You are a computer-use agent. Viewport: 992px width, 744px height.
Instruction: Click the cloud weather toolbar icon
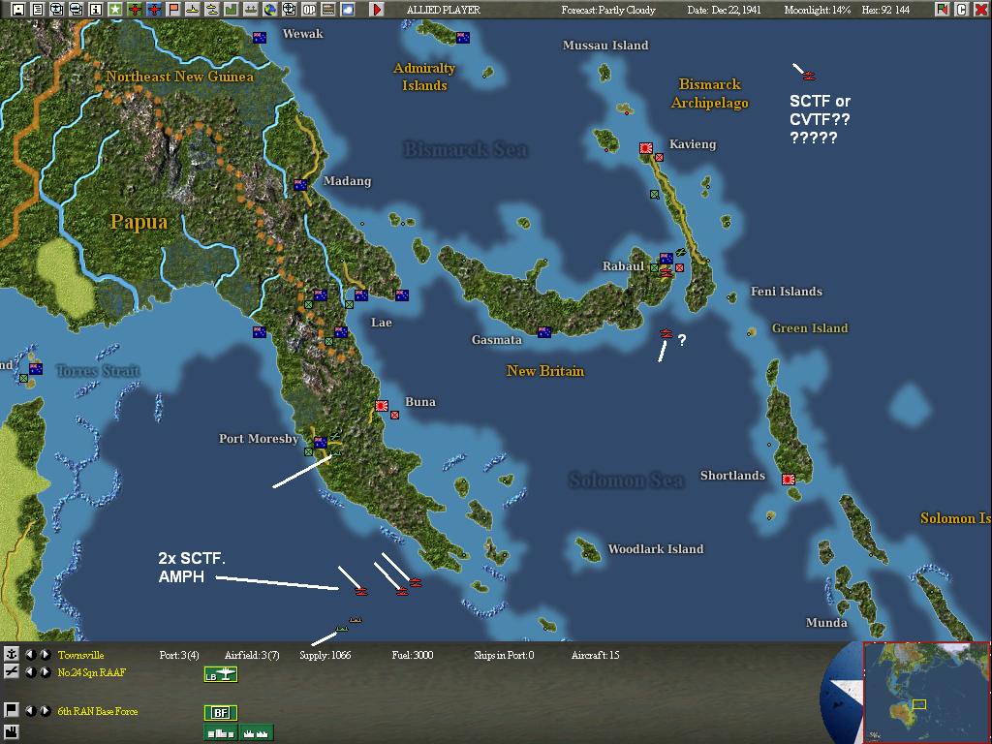coord(348,9)
